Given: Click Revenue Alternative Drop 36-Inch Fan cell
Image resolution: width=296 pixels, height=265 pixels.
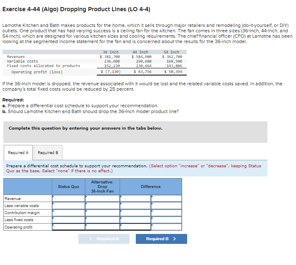Looking at the screenshot, I should point(102,199).
